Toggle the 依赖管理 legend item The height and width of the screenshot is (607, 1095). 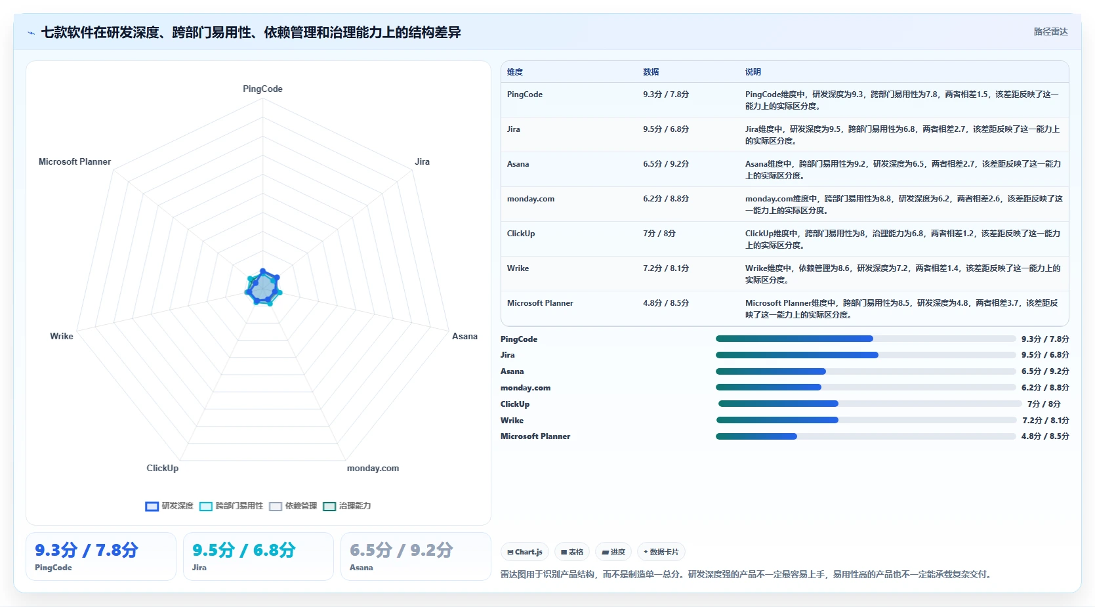[293, 506]
